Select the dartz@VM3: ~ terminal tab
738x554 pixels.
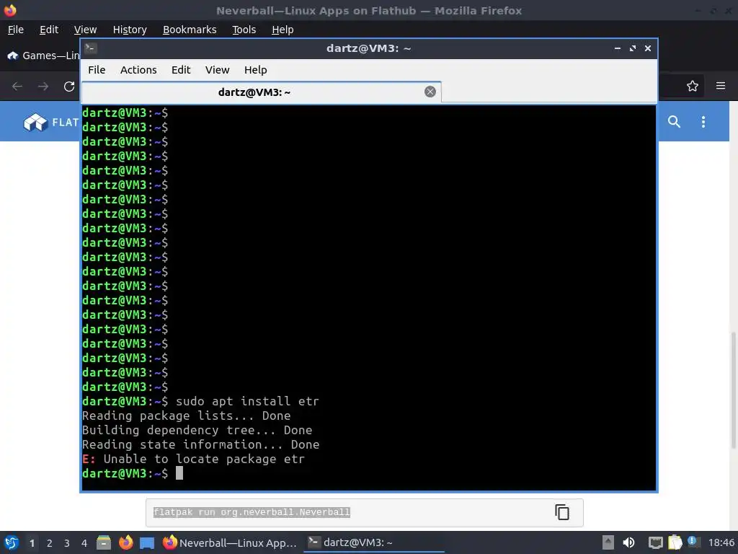click(261, 92)
